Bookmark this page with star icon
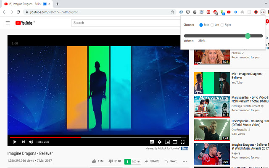This screenshot has height=168, width=269. click(172, 12)
